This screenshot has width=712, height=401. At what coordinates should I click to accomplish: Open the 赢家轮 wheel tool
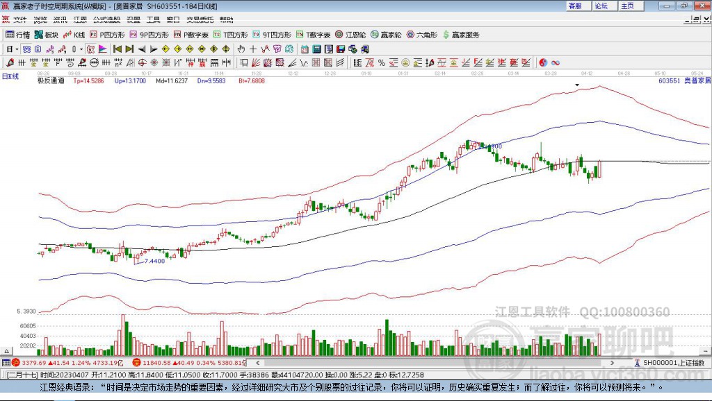(x=386, y=35)
